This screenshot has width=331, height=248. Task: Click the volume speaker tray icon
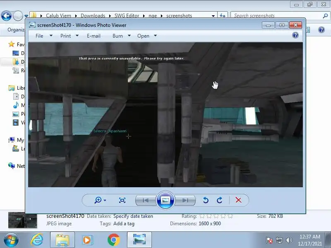point(289,240)
